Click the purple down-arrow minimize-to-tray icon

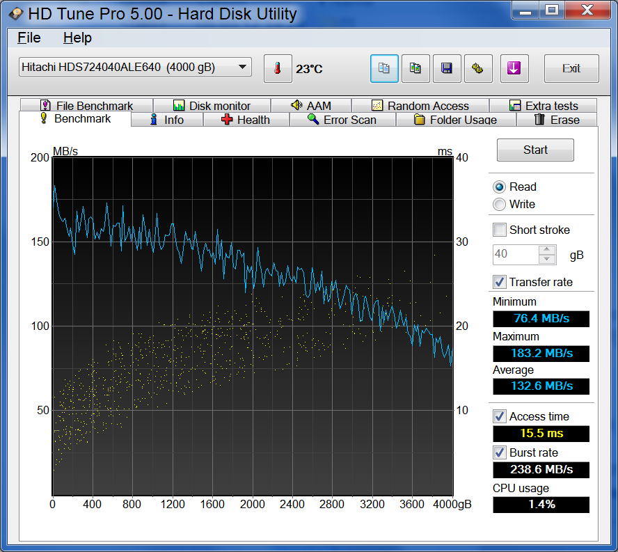point(514,69)
